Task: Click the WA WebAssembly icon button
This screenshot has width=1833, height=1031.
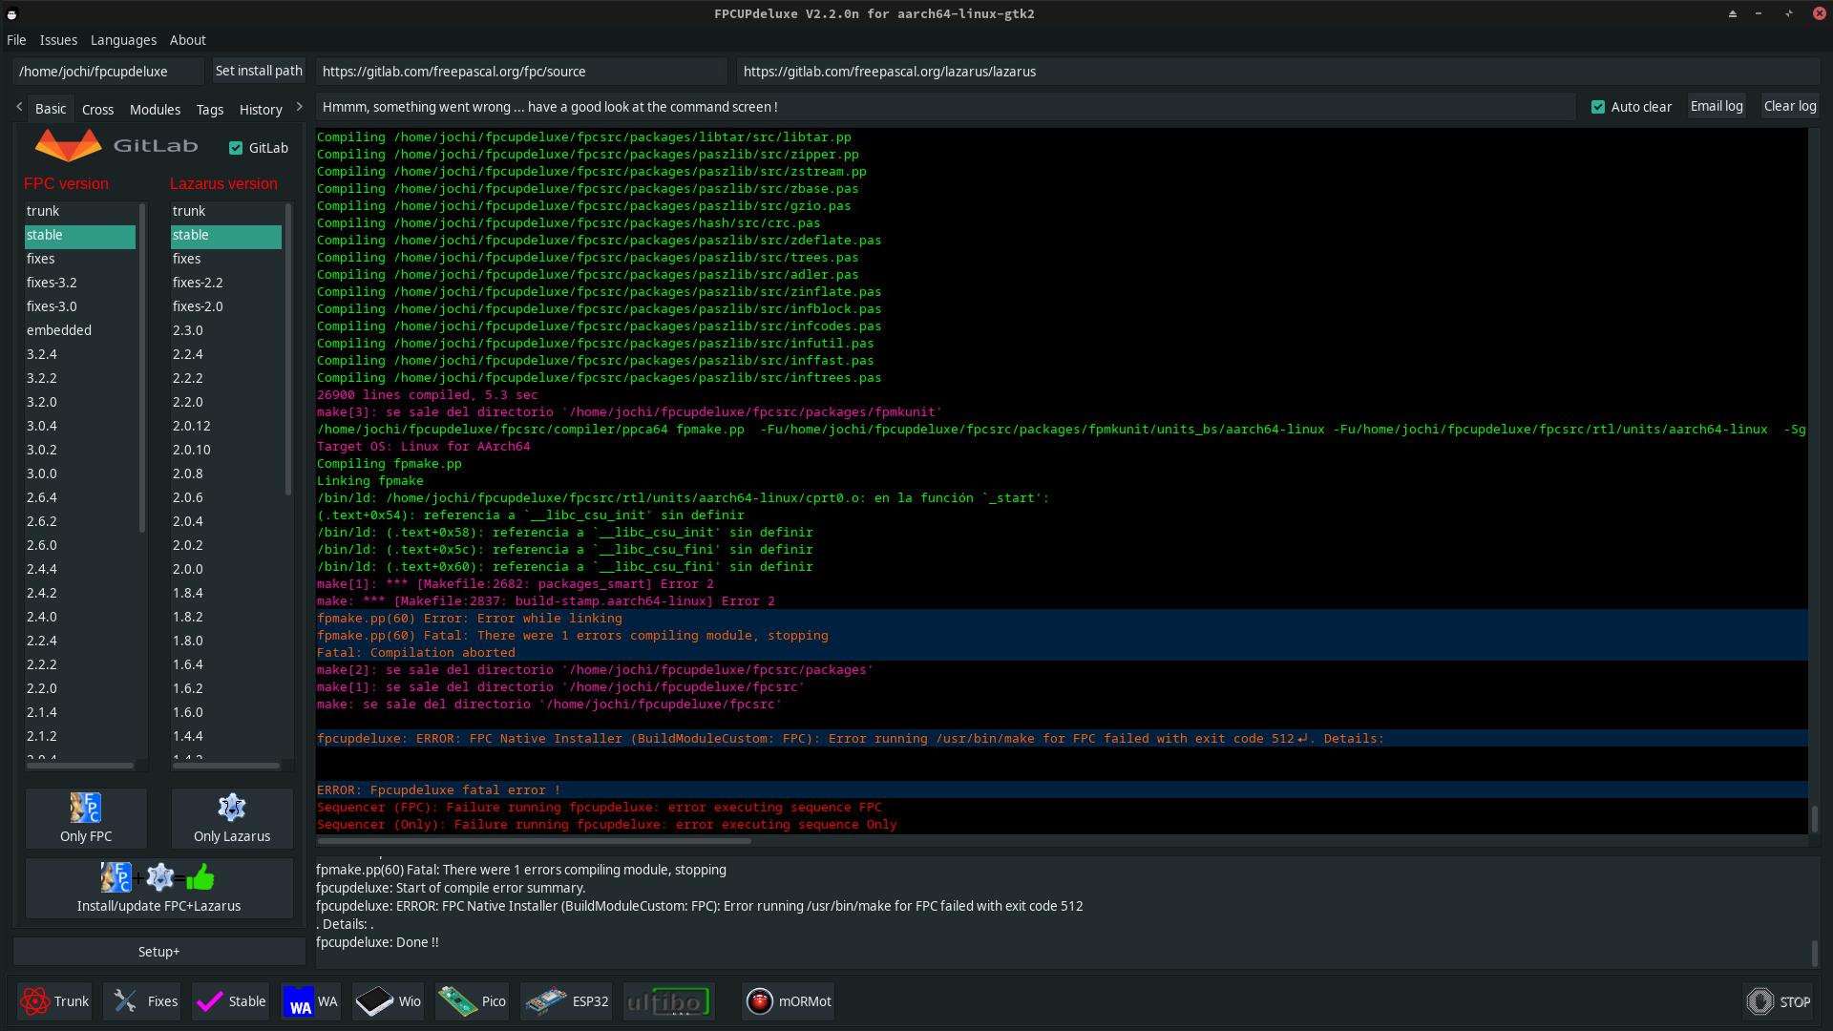Action: 310,1001
